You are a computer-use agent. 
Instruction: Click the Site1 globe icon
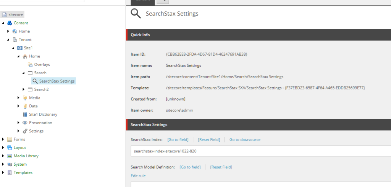[20, 48]
